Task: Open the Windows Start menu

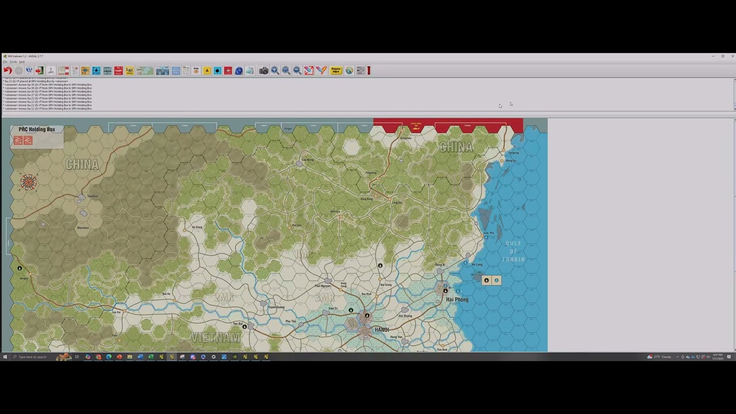Action: click(x=5, y=356)
